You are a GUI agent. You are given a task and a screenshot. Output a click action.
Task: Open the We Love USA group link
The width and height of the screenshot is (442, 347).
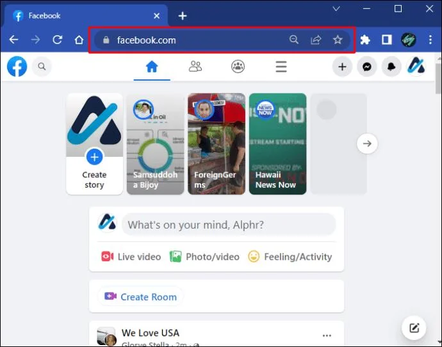pyautogui.click(x=151, y=333)
